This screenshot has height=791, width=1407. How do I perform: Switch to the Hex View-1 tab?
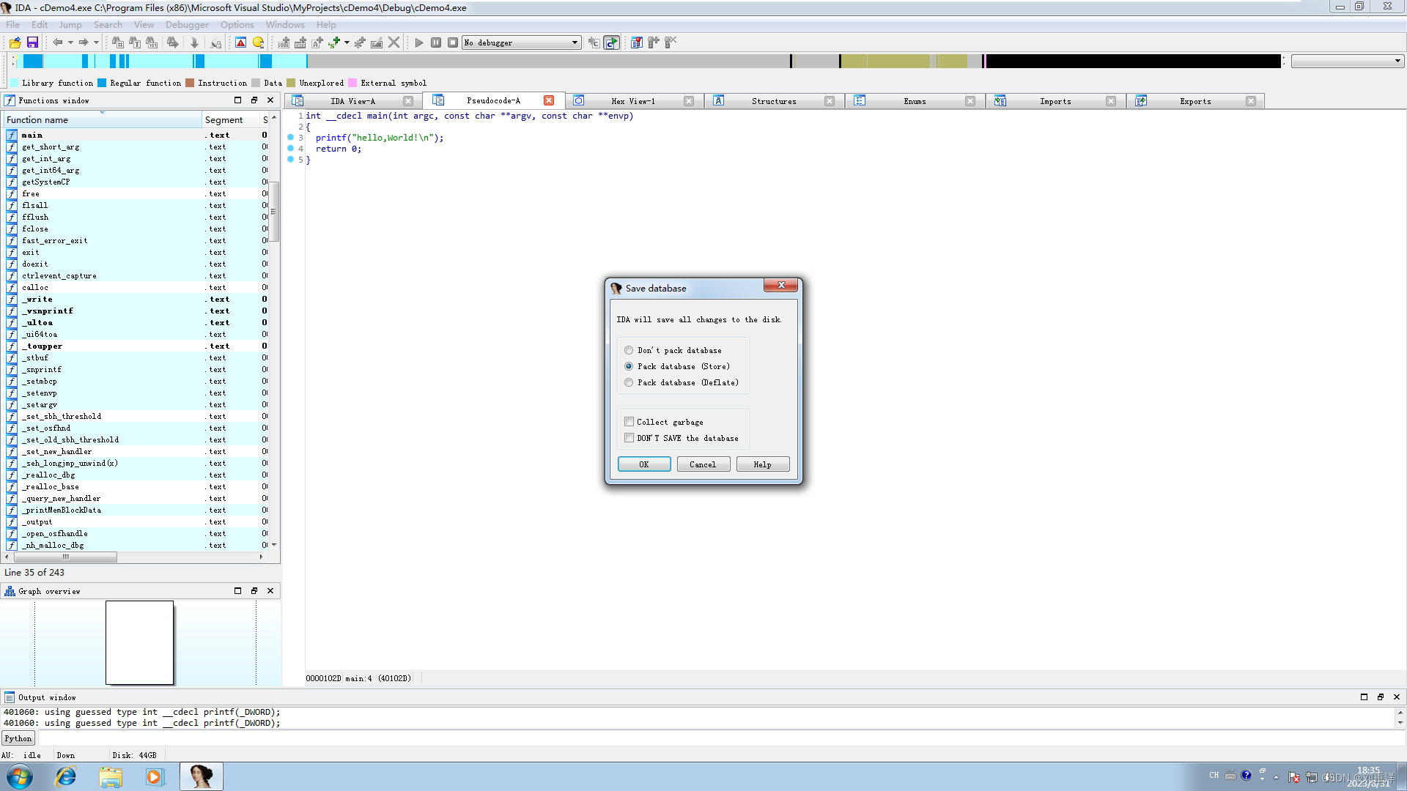pos(633,101)
